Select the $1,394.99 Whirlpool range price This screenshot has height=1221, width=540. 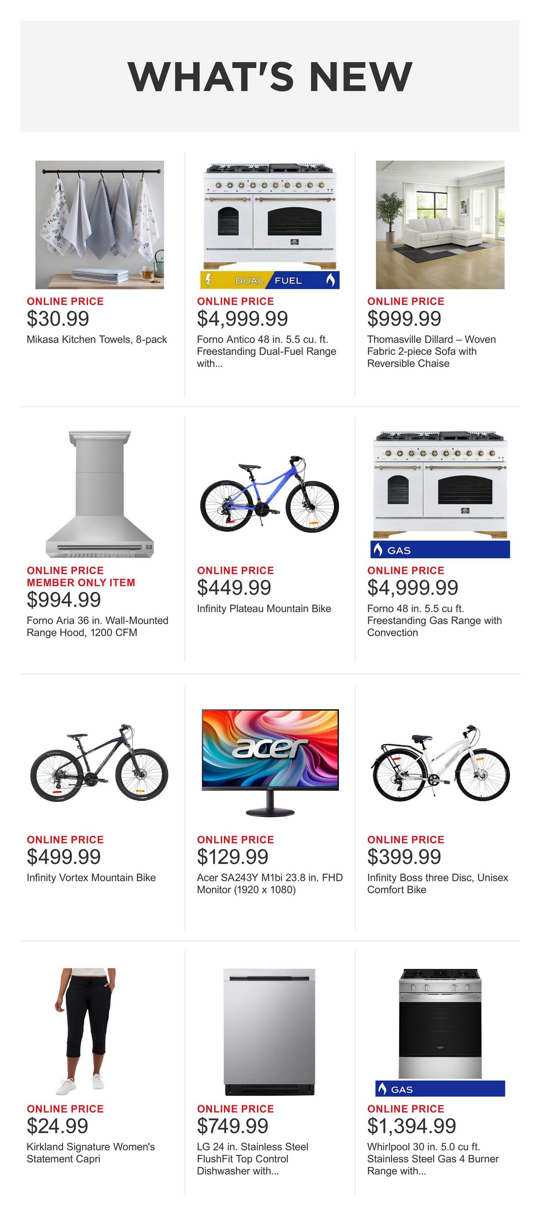pyautogui.click(x=412, y=1126)
